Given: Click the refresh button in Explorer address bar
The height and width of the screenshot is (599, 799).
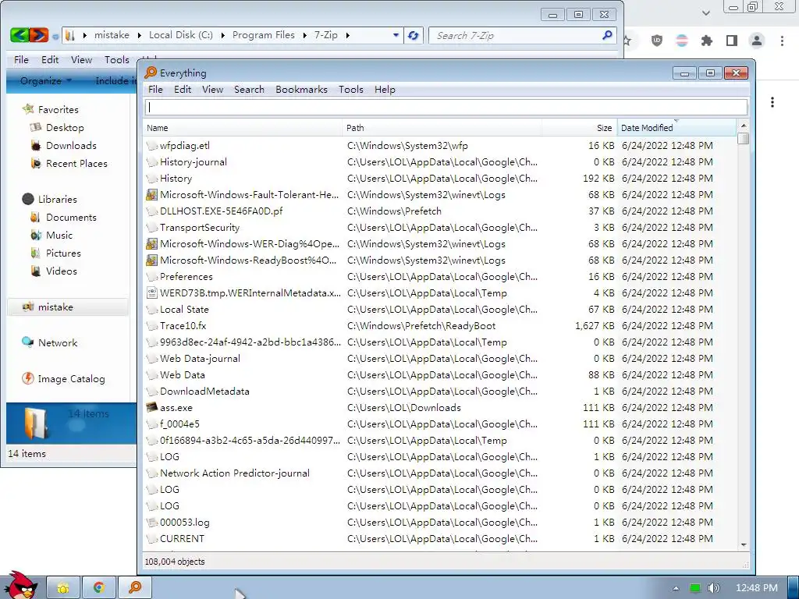Looking at the screenshot, I should pos(414,35).
